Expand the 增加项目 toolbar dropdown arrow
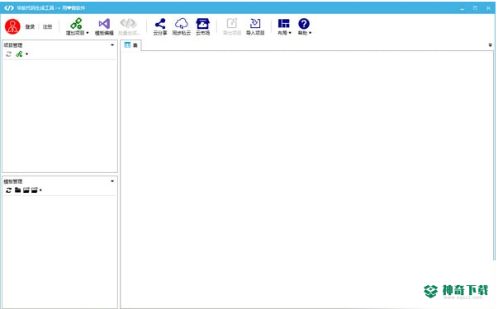This screenshot has width=498, height=309. 88,33
